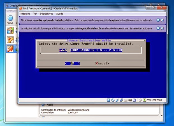Open the Ver menu
Image resolution: width=174 pixels, height=126 pixels.
tap(35, 14)
